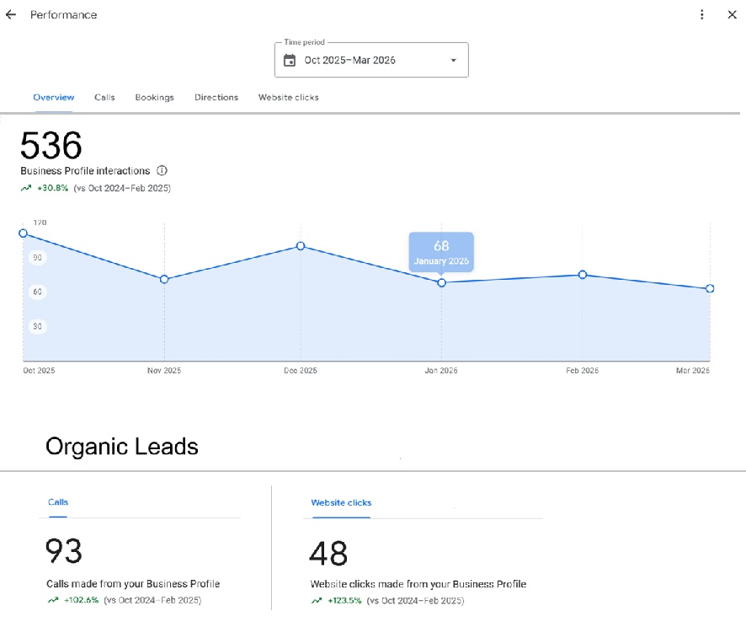Click Website clicks link under Organic Leads
The width and height of the screenshot is (746, 638).
pos(341,503)
